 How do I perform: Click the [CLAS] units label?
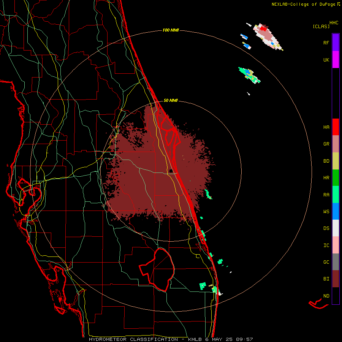point(321,27)
